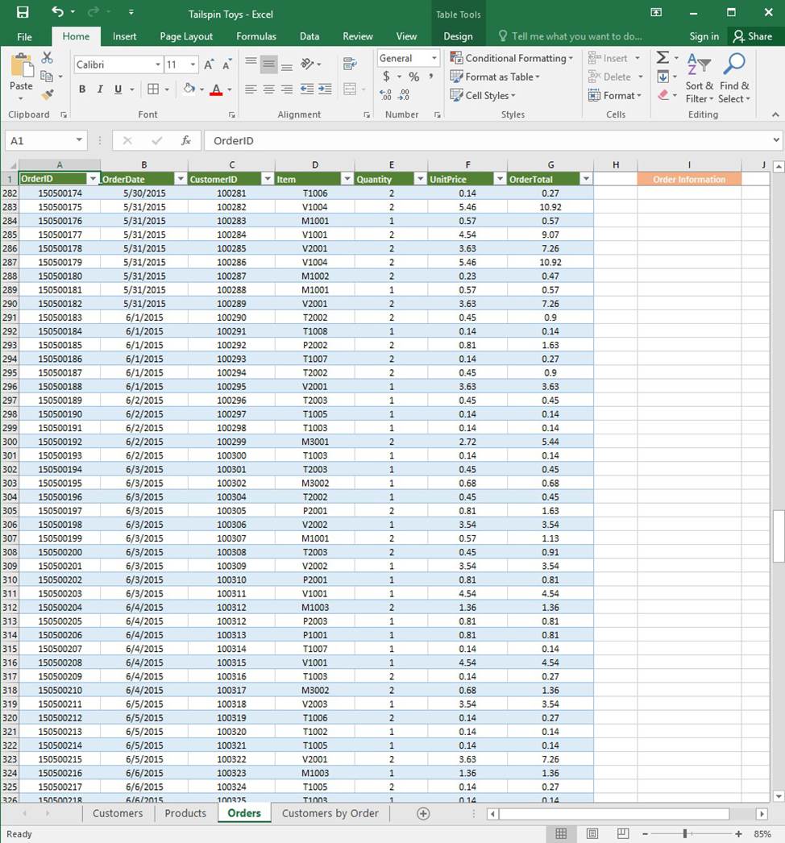Toggle Italic formatting

[101, 89]
